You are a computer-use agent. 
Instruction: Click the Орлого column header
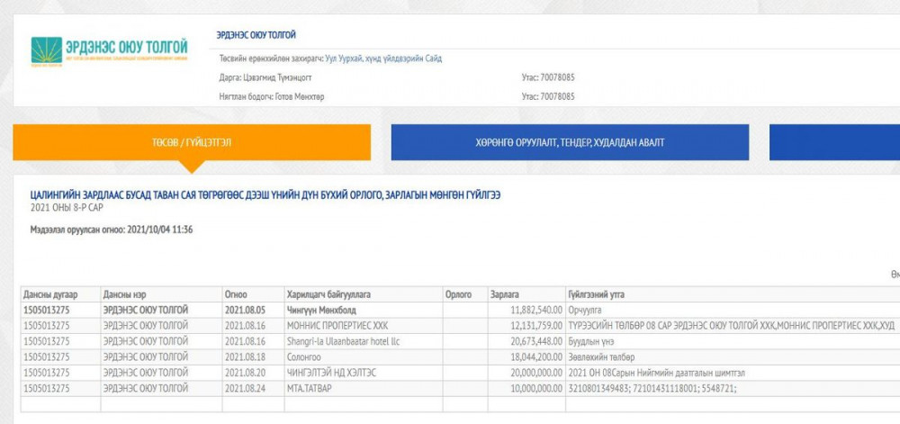tap(465, 294)
